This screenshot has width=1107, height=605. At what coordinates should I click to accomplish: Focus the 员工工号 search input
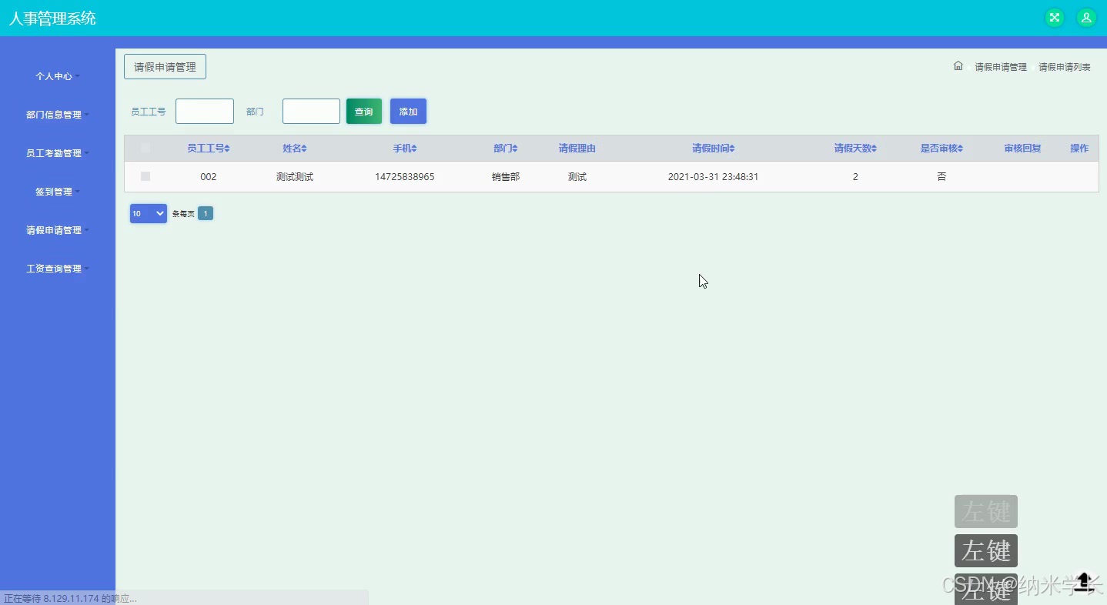(x=205, y=112)
